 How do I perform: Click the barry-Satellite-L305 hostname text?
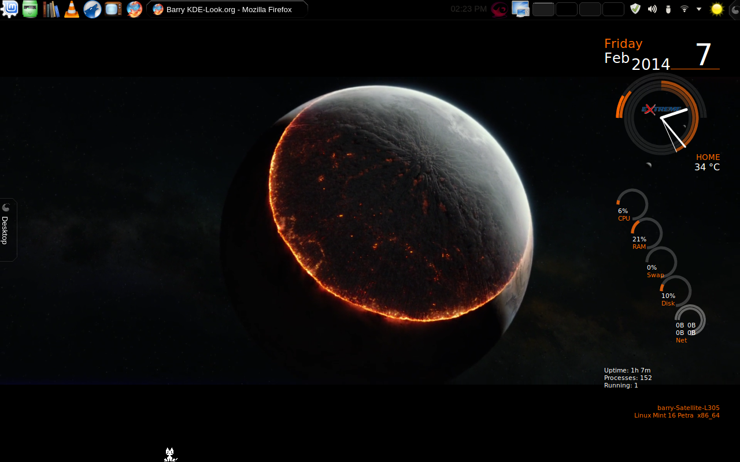point(689,408)
